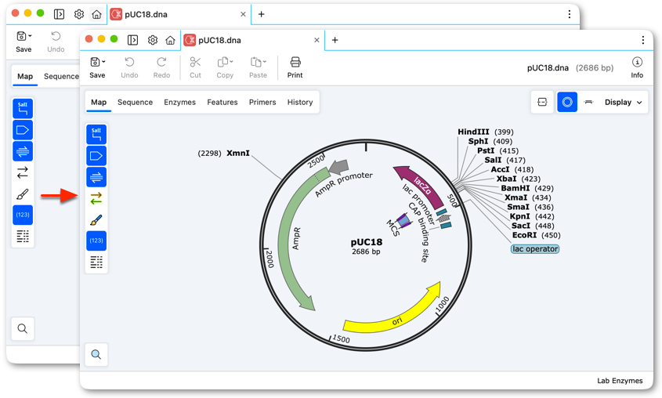The image size is (662, 398).
Task: Toggle feature colors paintbrush in front window
Action: click(96, 219)
